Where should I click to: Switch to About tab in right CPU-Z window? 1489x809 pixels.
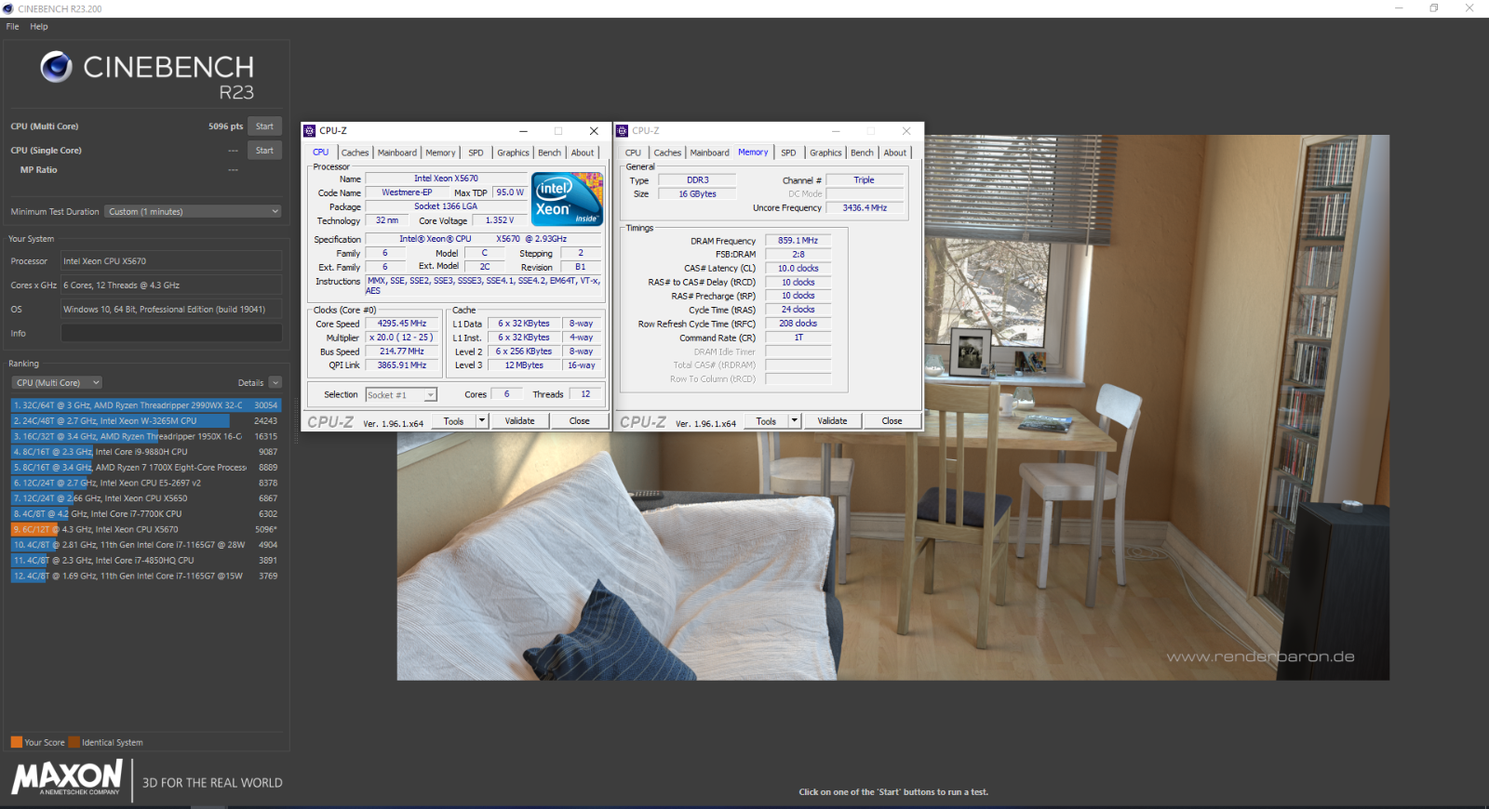[x=895, y=153]
